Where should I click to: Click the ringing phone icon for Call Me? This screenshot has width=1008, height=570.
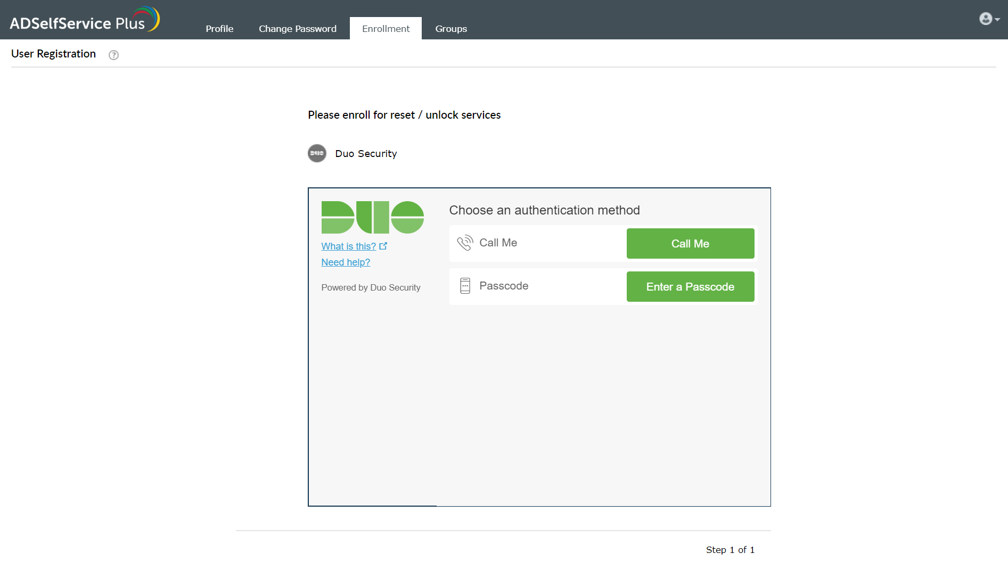click(x=465, y=243)
